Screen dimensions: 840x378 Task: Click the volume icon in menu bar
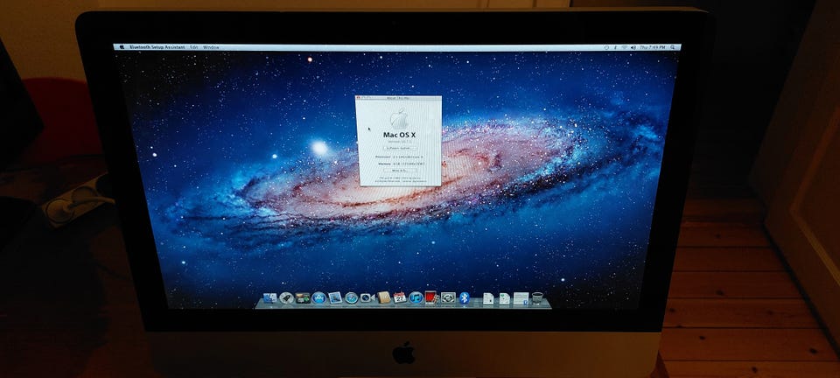(633, 47)
